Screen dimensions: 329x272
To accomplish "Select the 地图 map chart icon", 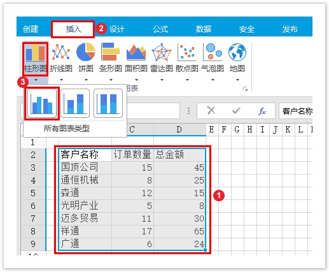I will click(x=237, y=52).
